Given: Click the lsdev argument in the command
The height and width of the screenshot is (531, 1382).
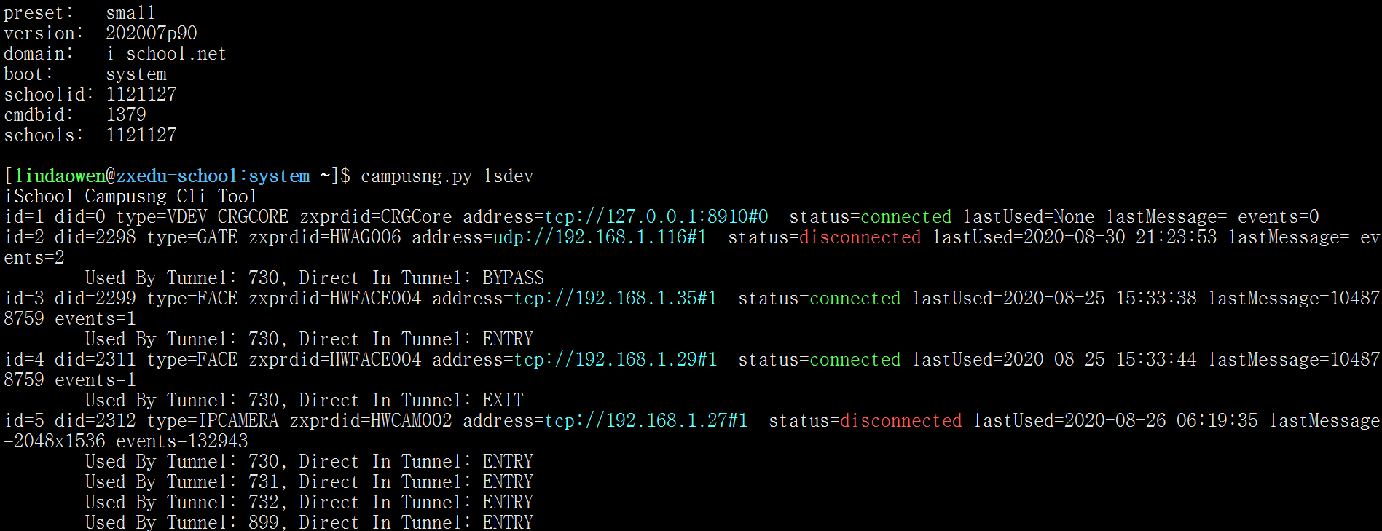Looking at the screenshot, I should (509, 176).
